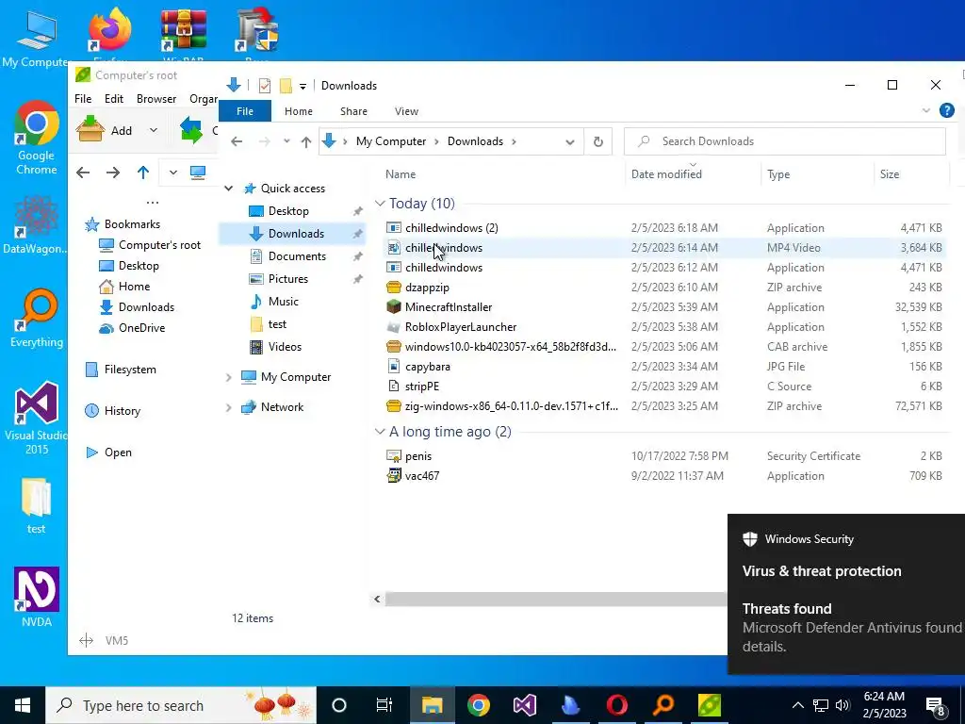Select Videos in navigation pane
The height and width of the screenshot is (724, 965).
tap(285, 347)
